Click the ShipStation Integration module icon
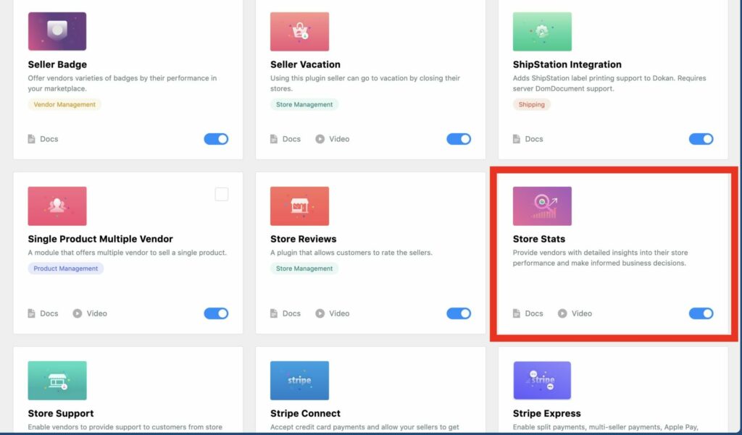Screen dimensions: 742x435 tap(542, 31)
